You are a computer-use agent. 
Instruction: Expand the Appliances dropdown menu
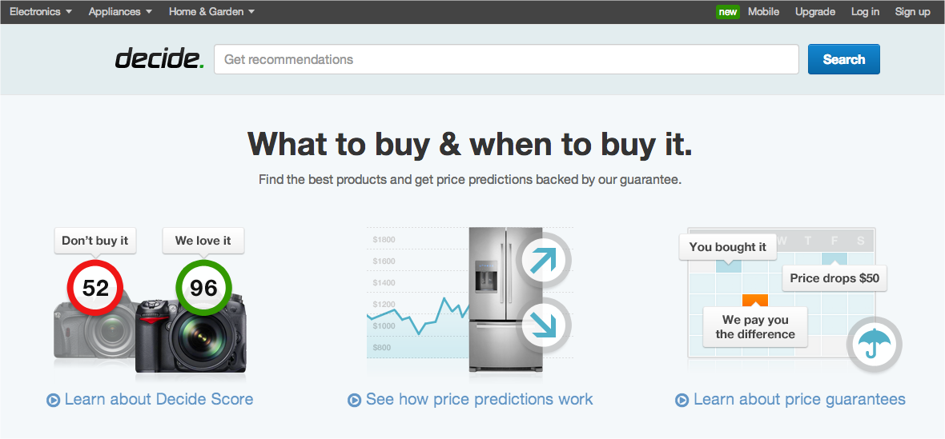[x=120, y=12]
